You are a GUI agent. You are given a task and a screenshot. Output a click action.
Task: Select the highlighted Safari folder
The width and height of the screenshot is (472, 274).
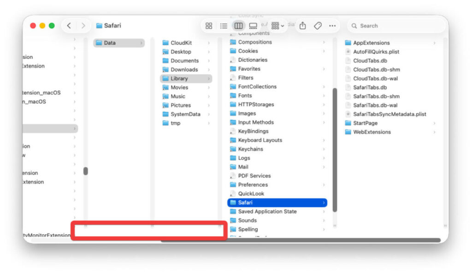tap(277, 203)
